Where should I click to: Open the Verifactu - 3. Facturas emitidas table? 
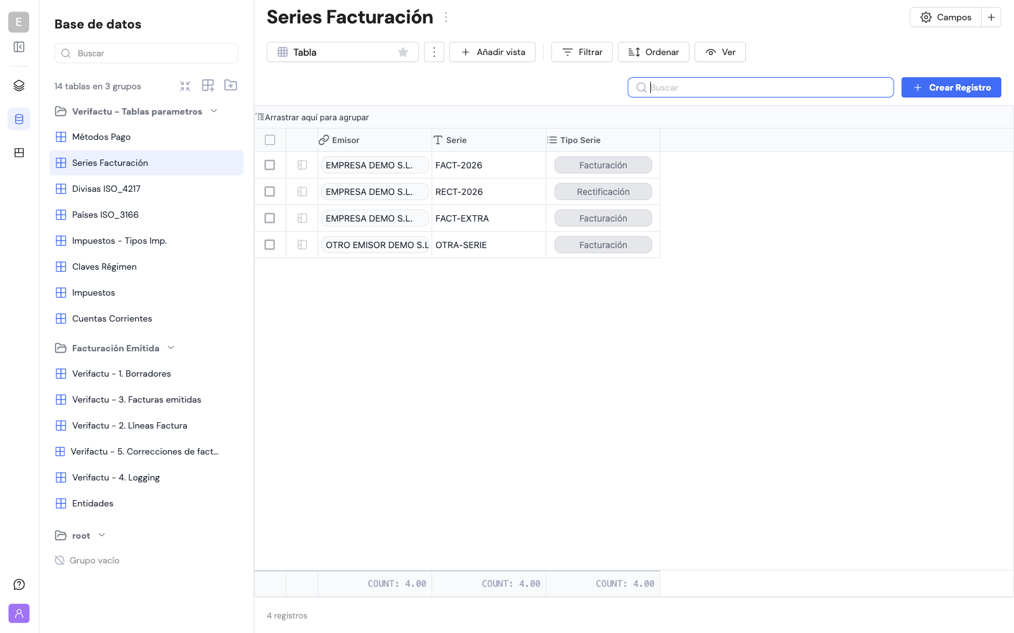pyautogui.click(x=146, y=399)
